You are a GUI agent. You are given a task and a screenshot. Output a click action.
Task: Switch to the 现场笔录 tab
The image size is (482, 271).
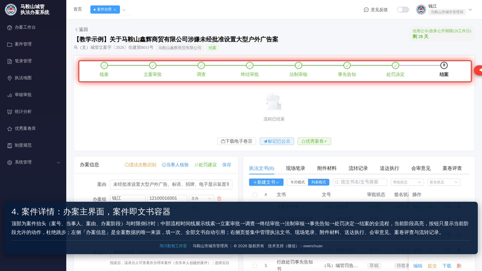click(x=295, y=169)
